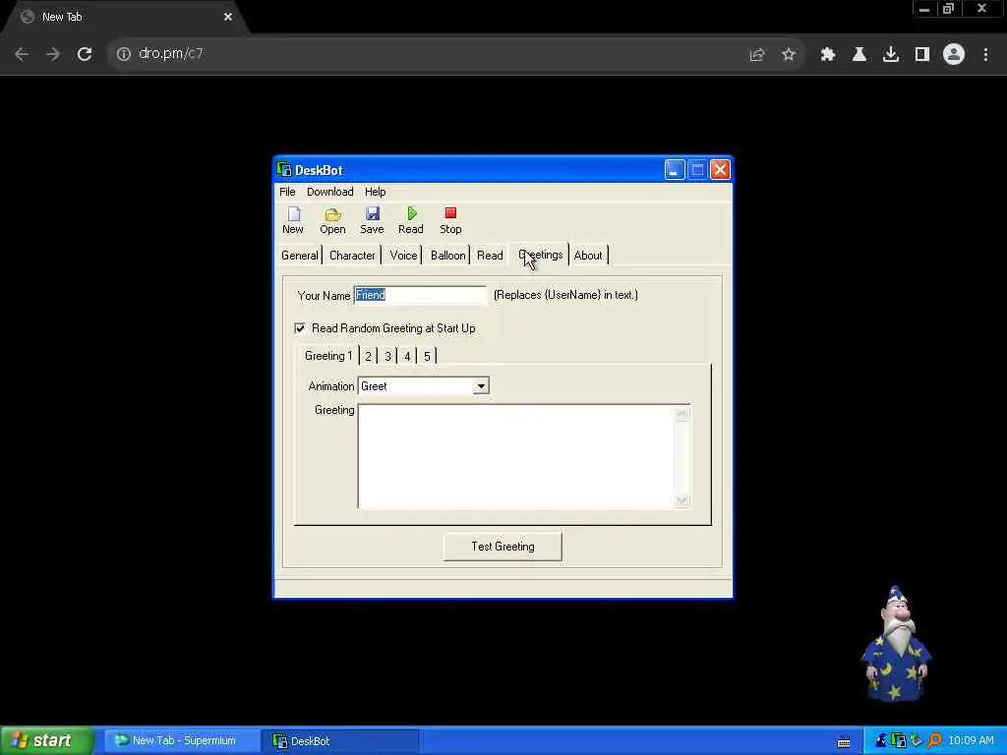Viewport: 1007px width, 755px height.
Task: Reload the page with the refresh icon
Action: [85, 54]
